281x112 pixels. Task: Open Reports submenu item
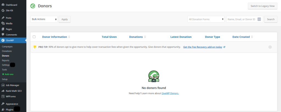click(x=5, y=60)
